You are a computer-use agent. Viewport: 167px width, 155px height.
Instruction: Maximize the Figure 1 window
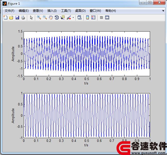(150, 2)
